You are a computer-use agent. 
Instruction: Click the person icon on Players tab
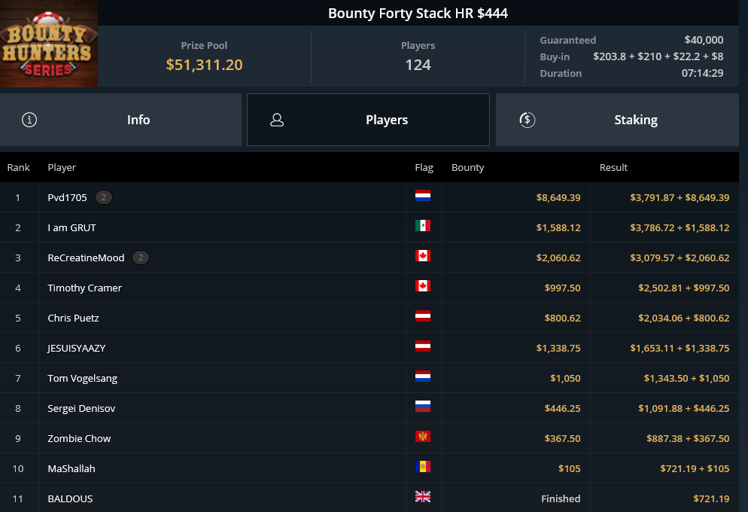coord(277,120)
